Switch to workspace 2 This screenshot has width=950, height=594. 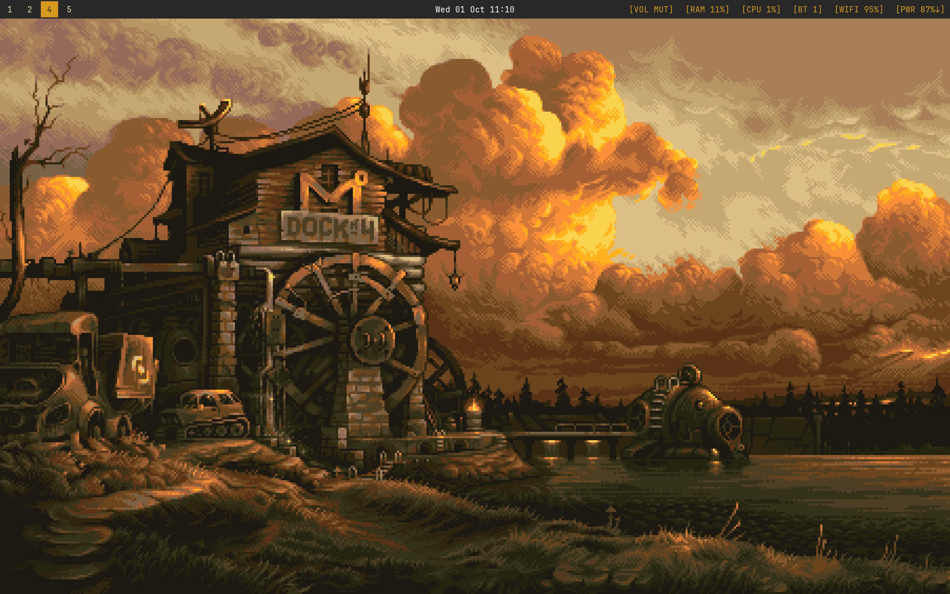29,9
